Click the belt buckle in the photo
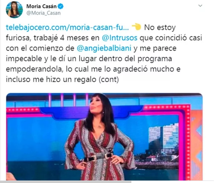The width and height of the screenshot is (215, 183). 108,156
